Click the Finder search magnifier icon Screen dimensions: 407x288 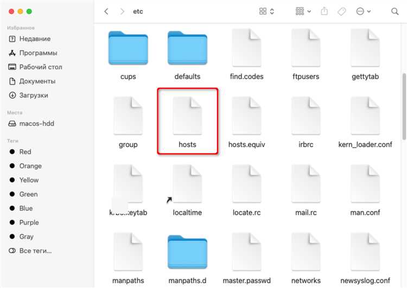pos(395,11)
